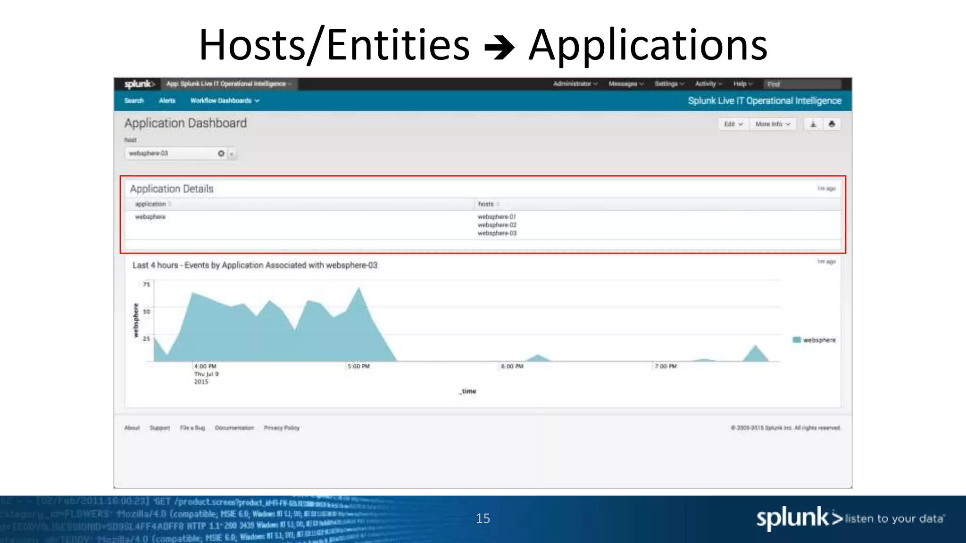
Task: Open the Settings menu
Action: (x=668, y=84)
